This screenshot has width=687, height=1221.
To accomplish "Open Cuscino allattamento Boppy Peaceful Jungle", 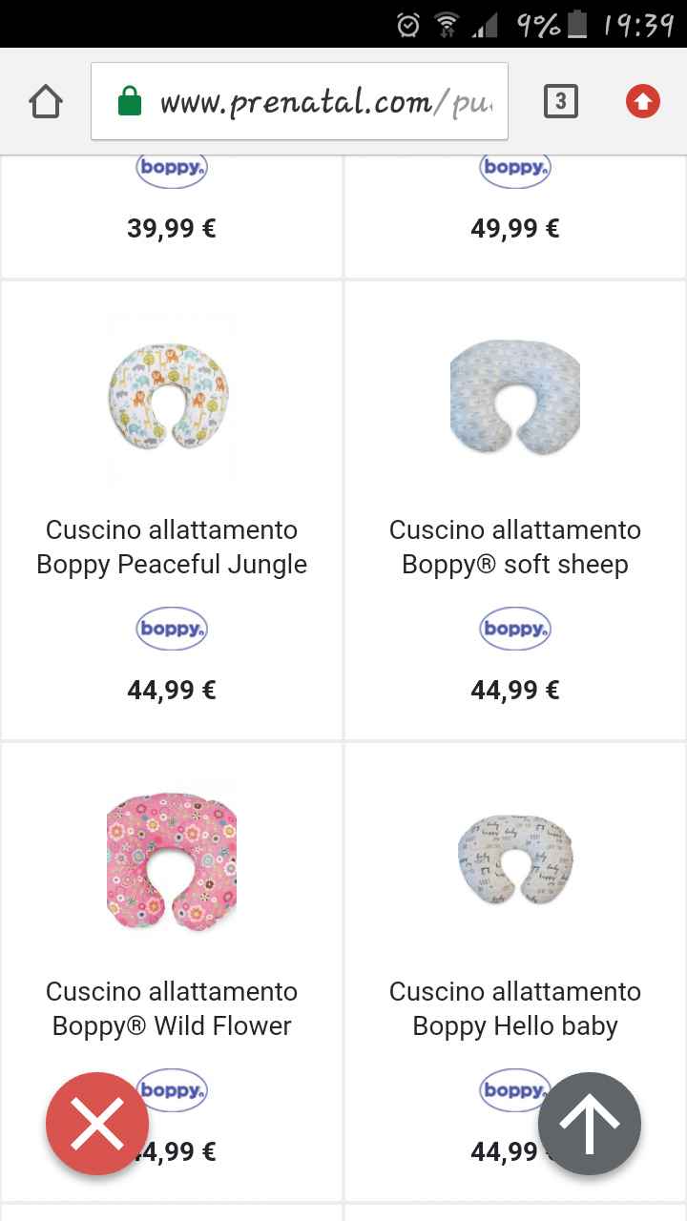I will click(171, 547).
